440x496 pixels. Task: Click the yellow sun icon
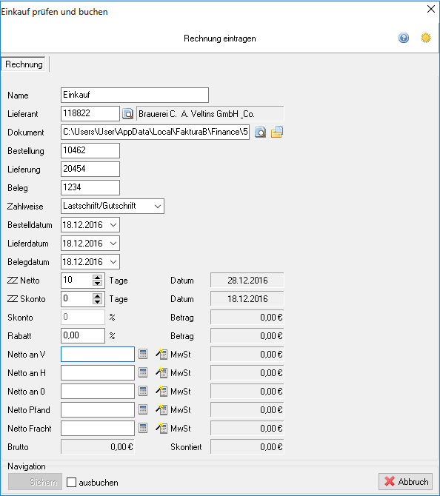pos(425,38)
